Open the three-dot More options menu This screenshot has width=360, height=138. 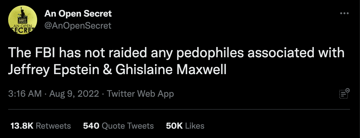(x=344, y=13)
